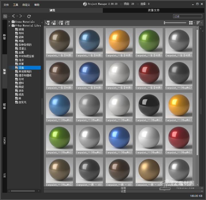Screen dimensions: 206x200
Task: Select the Scene Materials folder
Action: tap(23, 22)
